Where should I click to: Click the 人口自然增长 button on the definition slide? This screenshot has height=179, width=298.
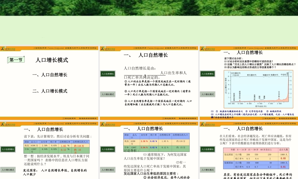click(108, 74)
